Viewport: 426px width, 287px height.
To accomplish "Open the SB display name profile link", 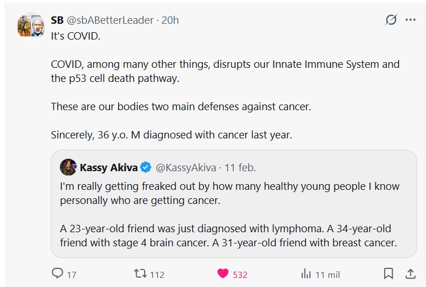I will [57, 20].
